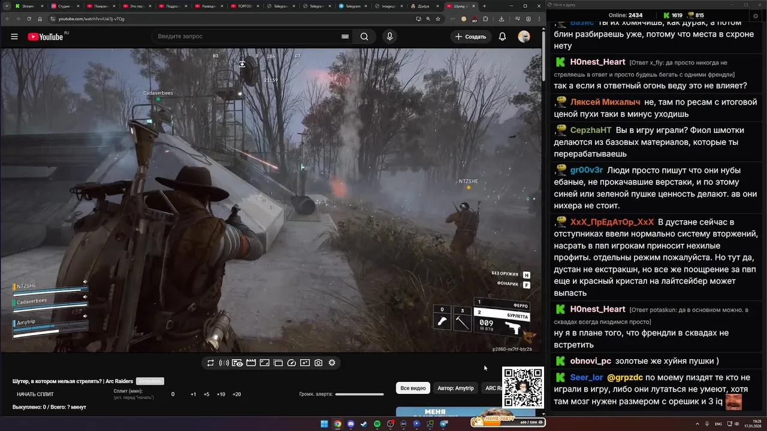Open Steam from the taskbar
Viewport: 767px width, 431px height.
point(364,424)
